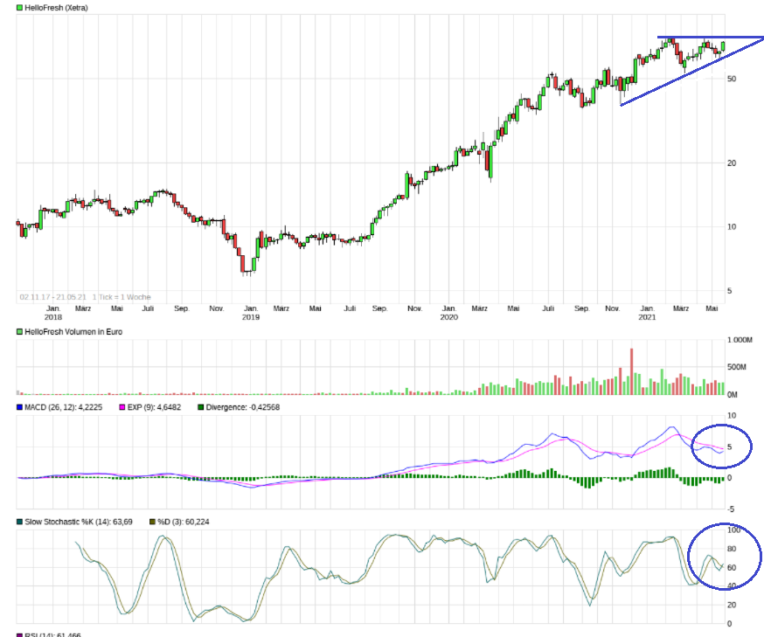Click the '-5' MACD axis label
The image size is (764, 637).
pyautogui.click(x=731, y=509)
